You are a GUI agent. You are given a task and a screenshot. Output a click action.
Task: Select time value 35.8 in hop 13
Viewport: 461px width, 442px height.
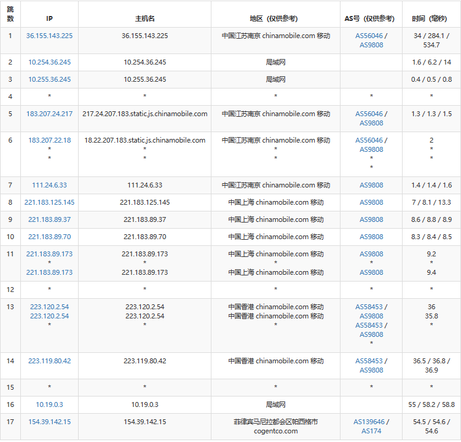tap(431, 316)
